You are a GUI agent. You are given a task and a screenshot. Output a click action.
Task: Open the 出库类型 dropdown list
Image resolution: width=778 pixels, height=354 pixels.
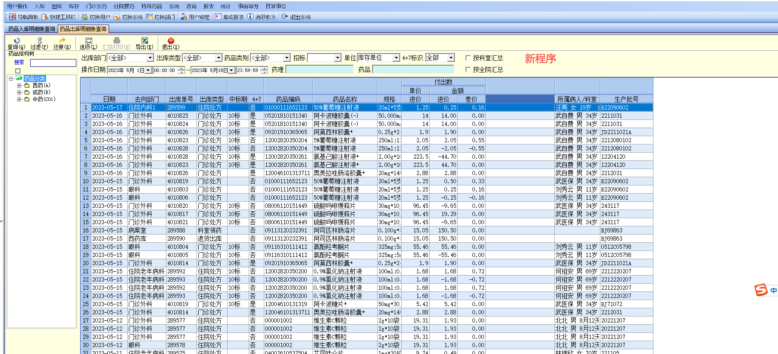point(219,58)
